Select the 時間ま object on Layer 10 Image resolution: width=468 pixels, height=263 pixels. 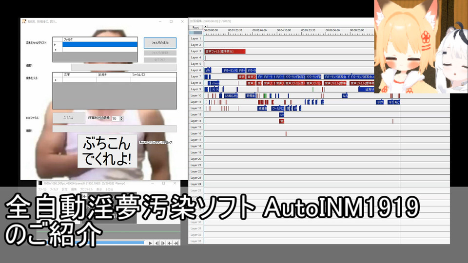point(251,96)
